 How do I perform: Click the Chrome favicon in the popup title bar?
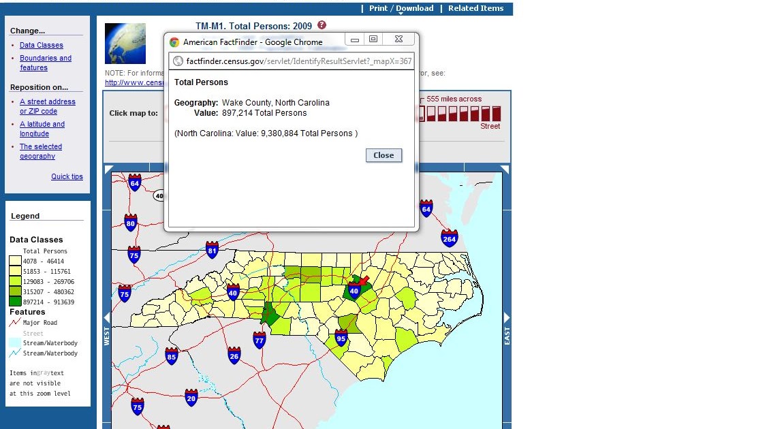point(175,41)
